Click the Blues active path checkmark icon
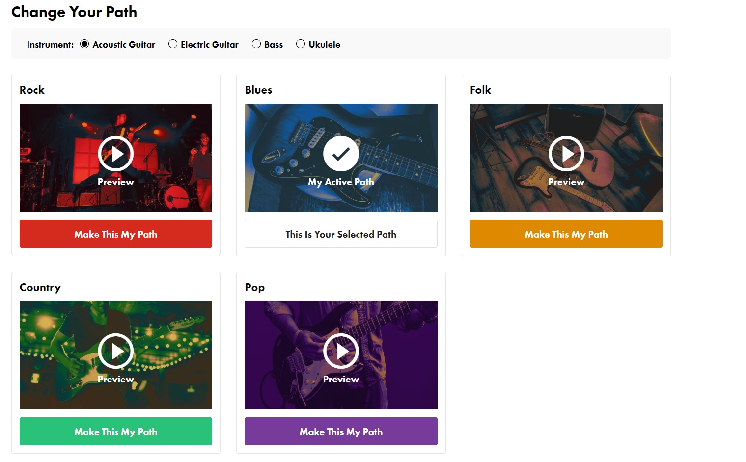 coord(340,154)
